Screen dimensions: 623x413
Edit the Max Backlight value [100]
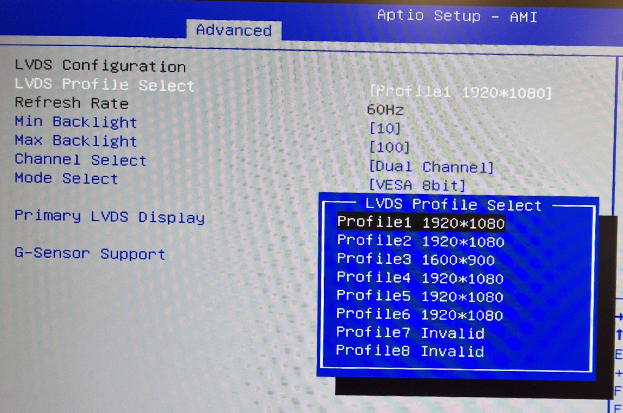point(389,148)
